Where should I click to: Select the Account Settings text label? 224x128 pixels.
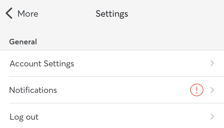pyautogui.click(x=42, y=63)
